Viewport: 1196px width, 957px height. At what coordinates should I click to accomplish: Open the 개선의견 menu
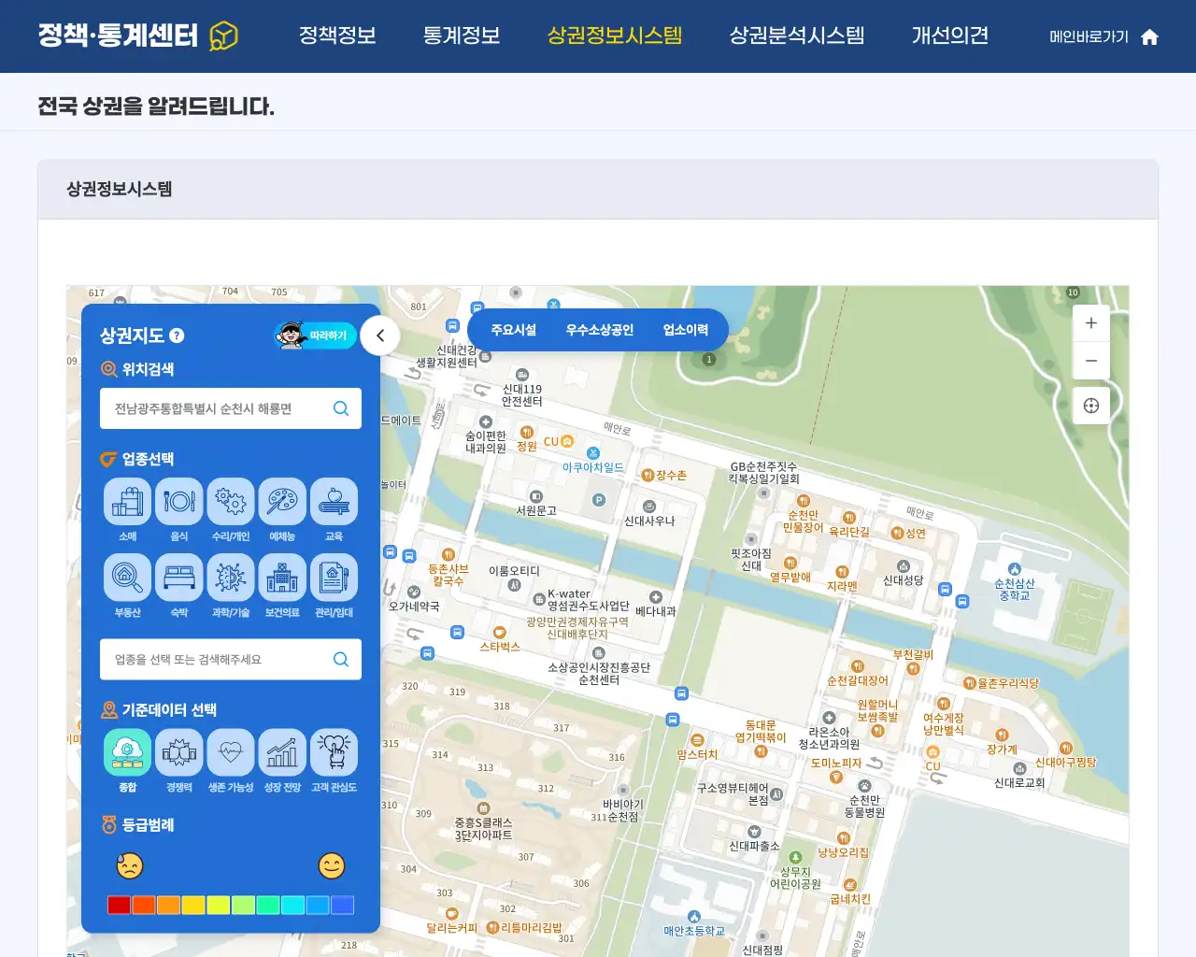coord(950,36)
